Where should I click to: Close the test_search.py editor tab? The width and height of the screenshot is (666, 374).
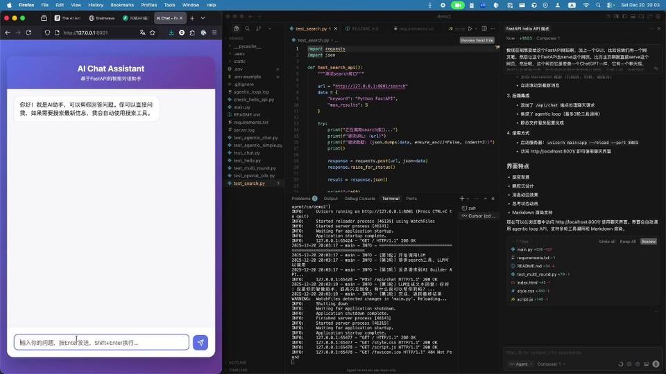336,29
